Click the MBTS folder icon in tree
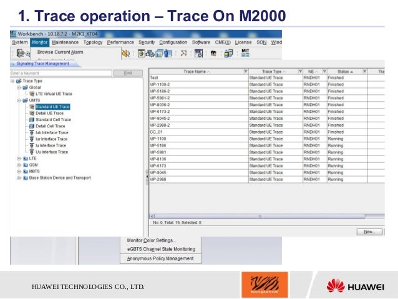This screenshot has height=299, width=398. point(26,172)
